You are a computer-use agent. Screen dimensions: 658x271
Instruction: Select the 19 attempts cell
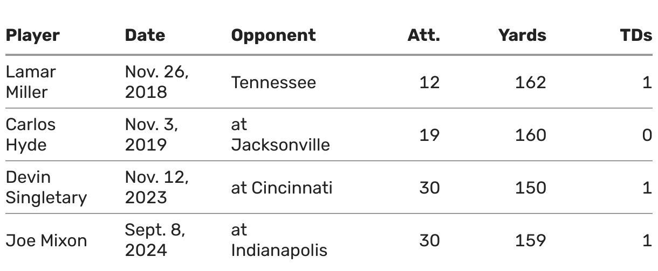(x=429, y=135)
